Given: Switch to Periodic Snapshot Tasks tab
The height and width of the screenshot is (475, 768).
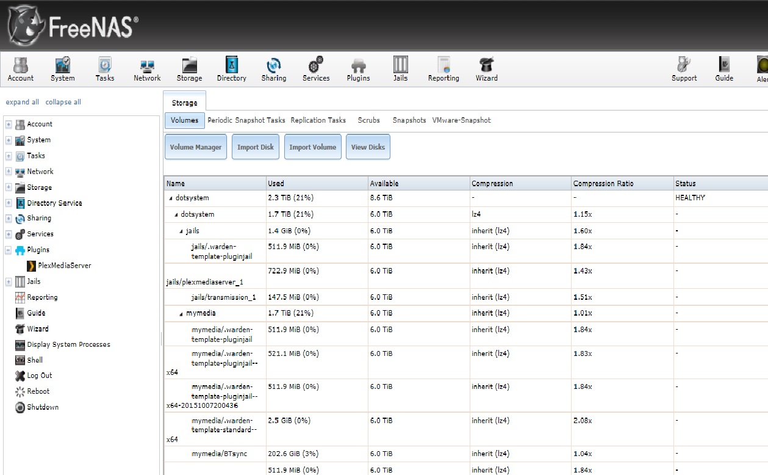Looking at the screenshot, I should pos(246,120).
